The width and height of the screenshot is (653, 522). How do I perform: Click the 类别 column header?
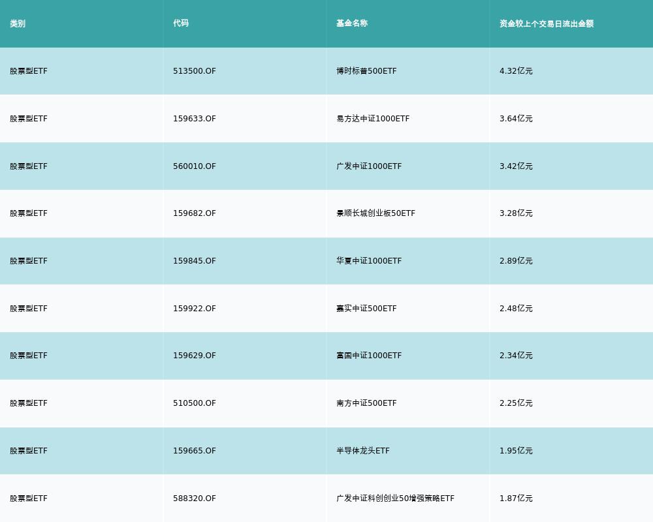[x=18, y=23]
